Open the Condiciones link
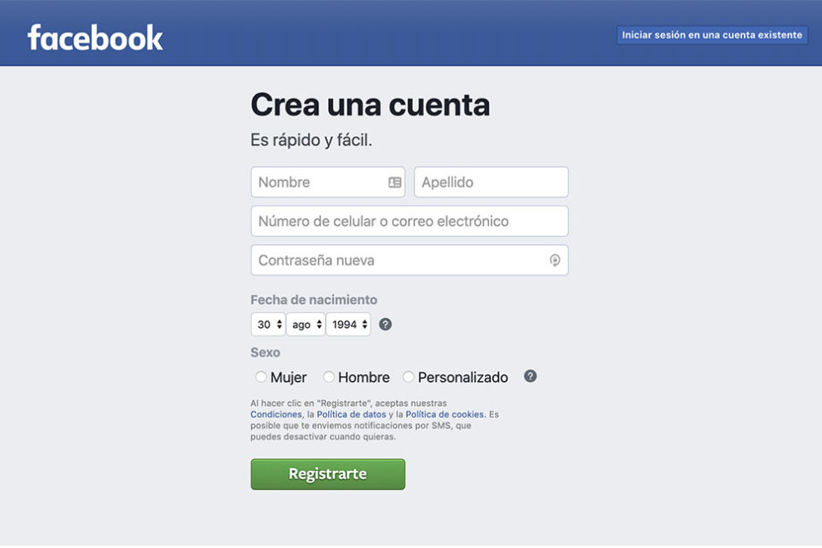The image size is (822, 548). pyautogui.click(x=276, y=414)
